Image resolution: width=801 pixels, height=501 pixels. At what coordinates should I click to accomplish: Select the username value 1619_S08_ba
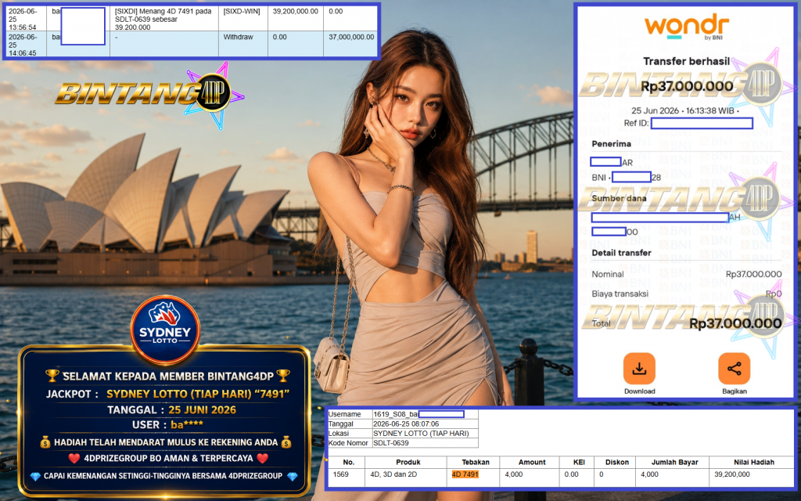coord(395,414)
